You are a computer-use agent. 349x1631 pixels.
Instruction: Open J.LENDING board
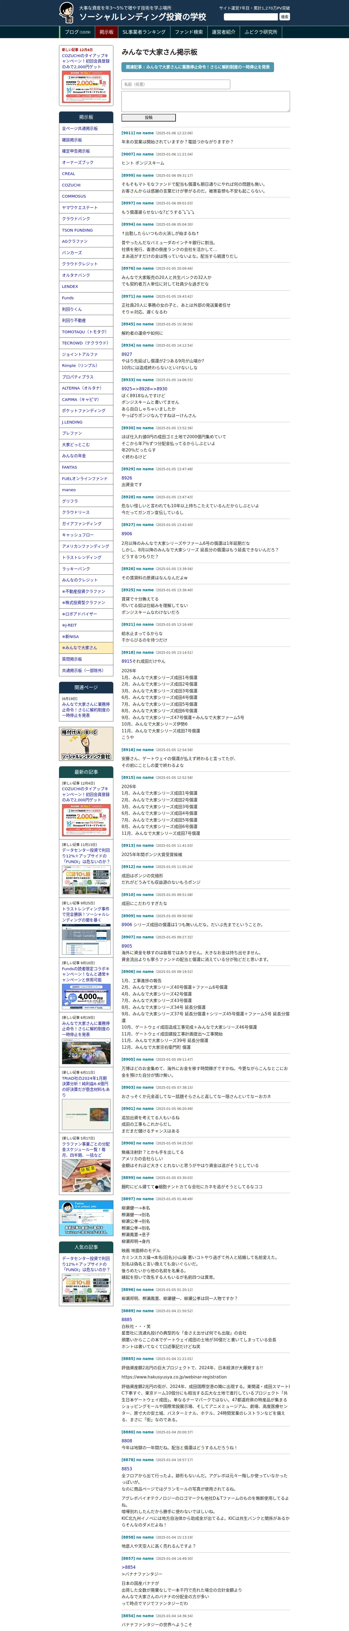(x=86, y=422)
